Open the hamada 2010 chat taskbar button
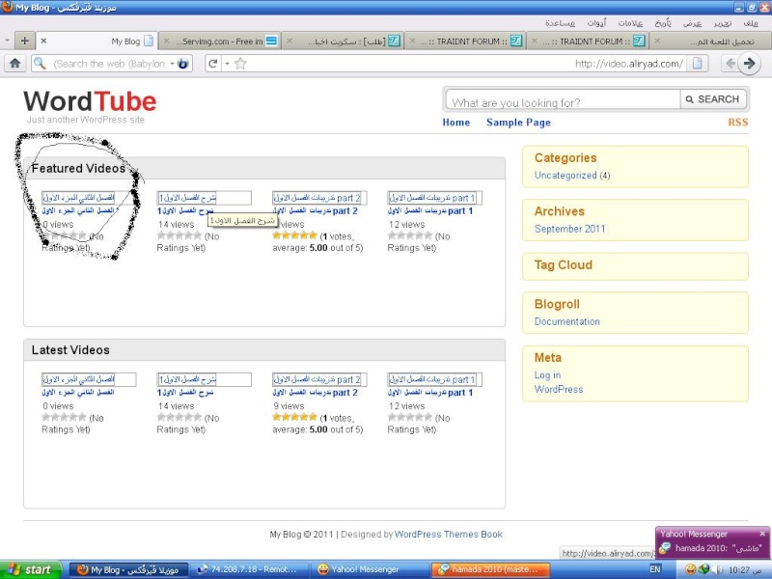Screen dimensions: 772x579 (491, 569)
